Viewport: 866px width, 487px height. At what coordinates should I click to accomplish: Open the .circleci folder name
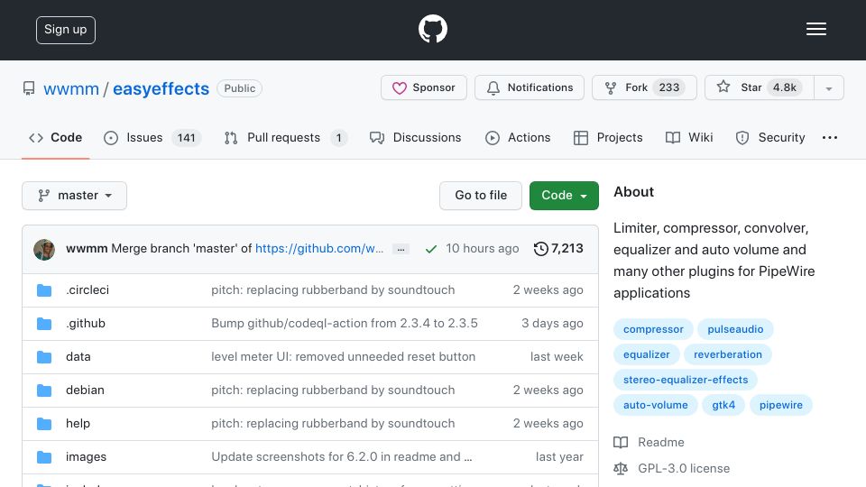tap(88, 289)
